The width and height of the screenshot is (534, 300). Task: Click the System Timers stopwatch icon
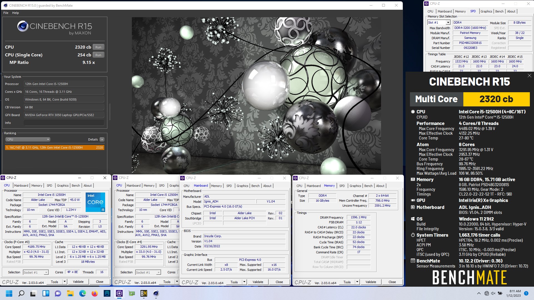(413, 235)
